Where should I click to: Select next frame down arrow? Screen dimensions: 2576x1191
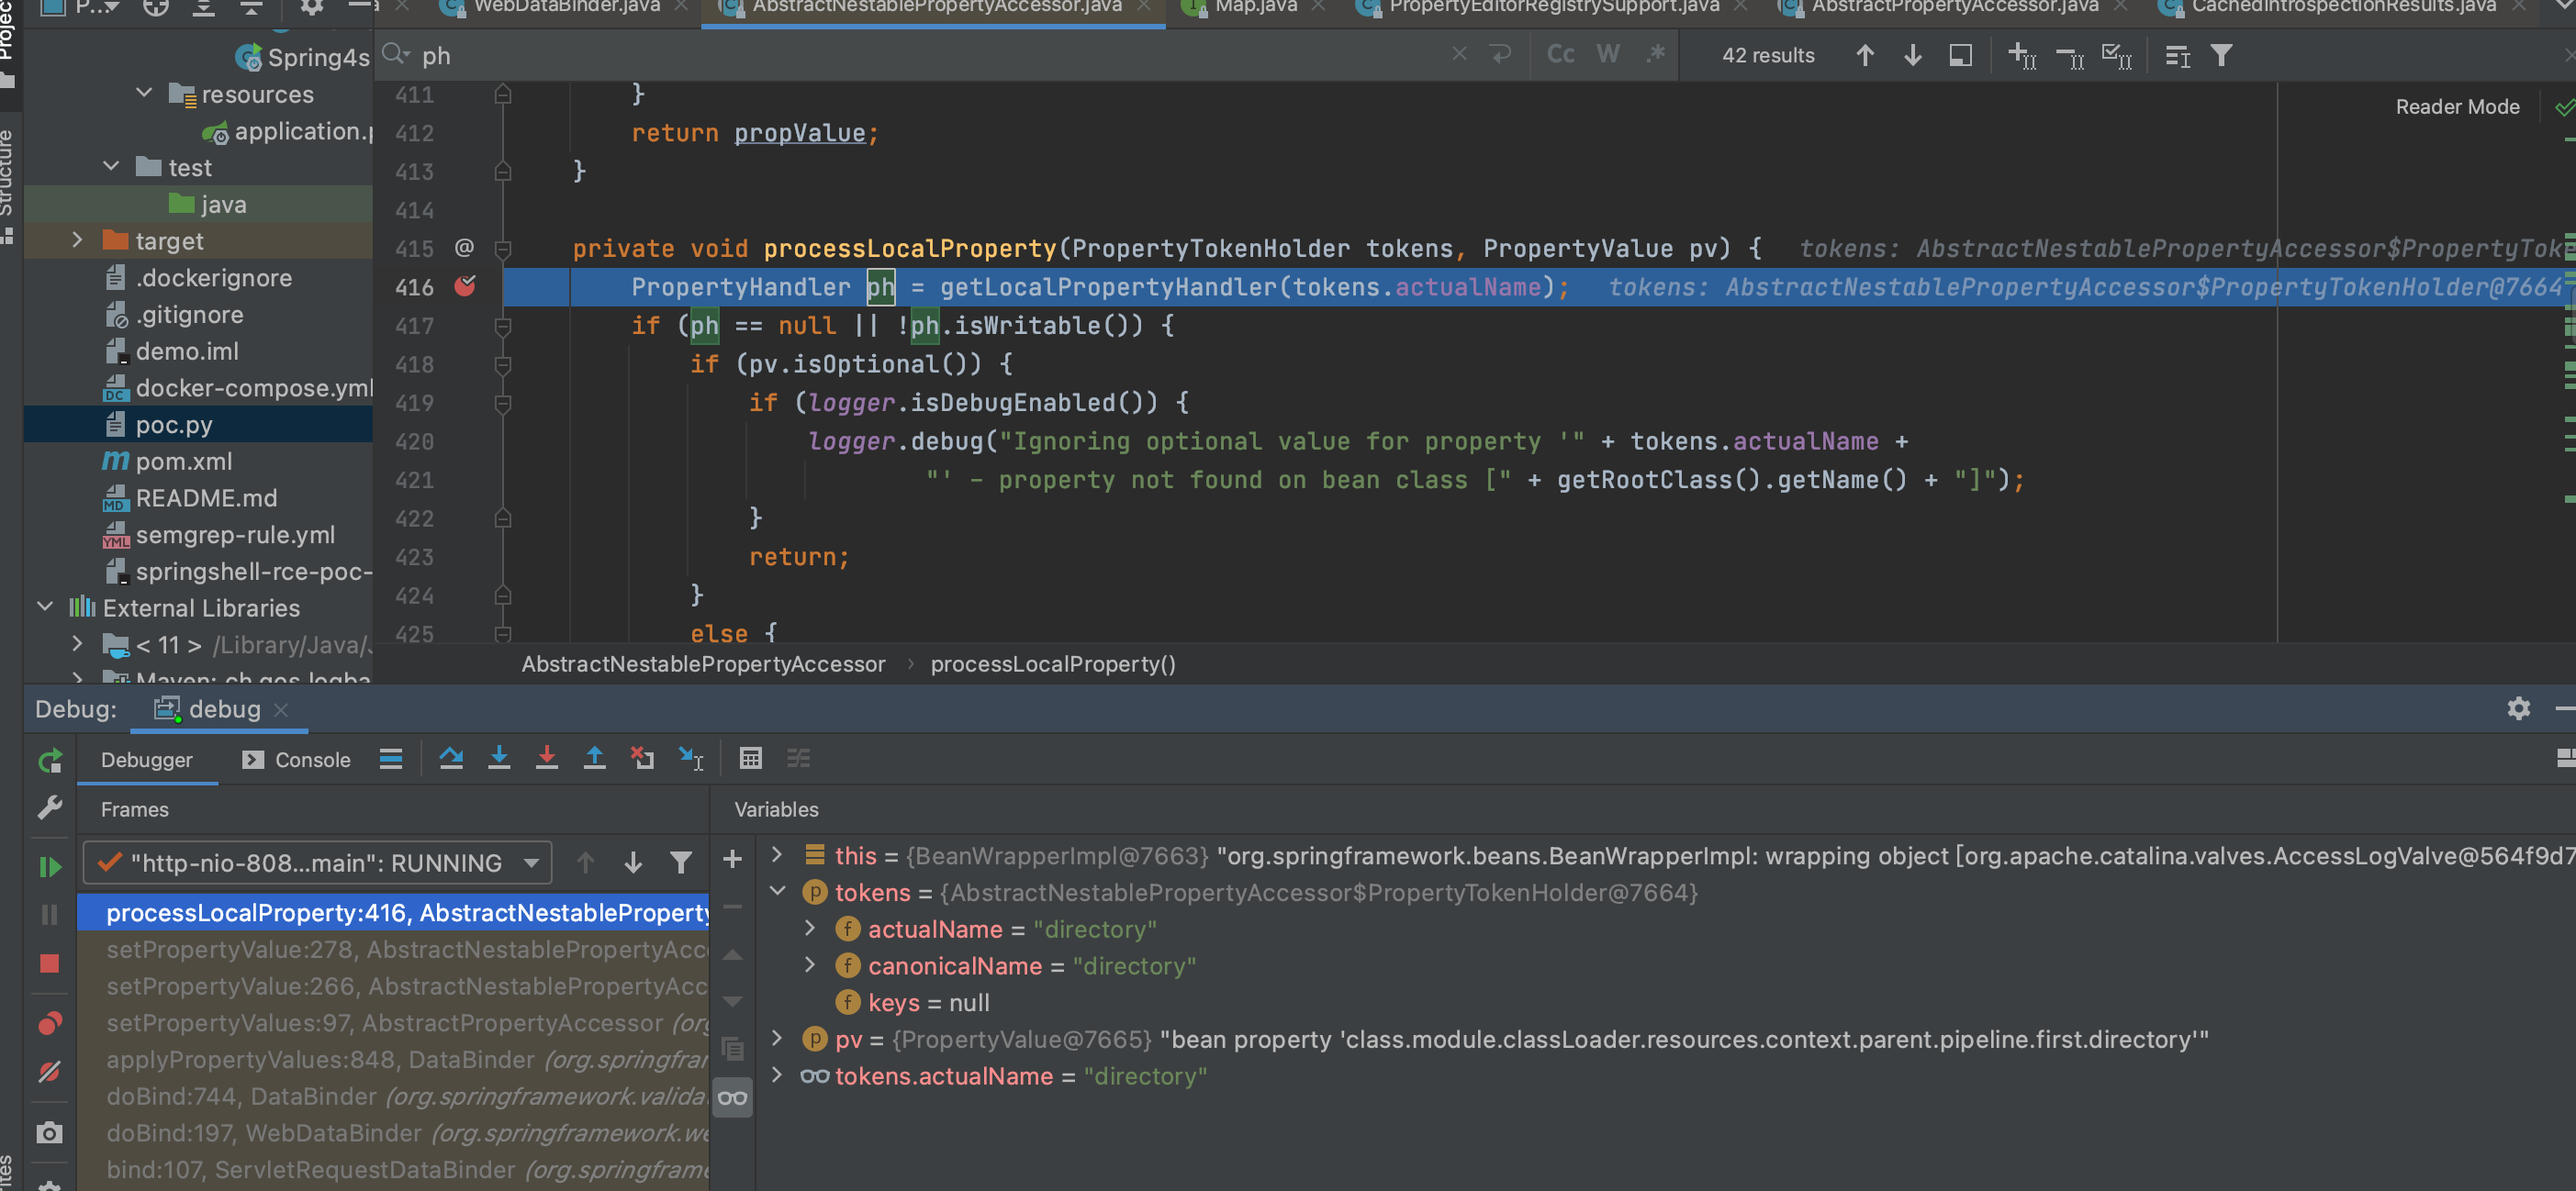pyautogui.click(x=633, y=863)
